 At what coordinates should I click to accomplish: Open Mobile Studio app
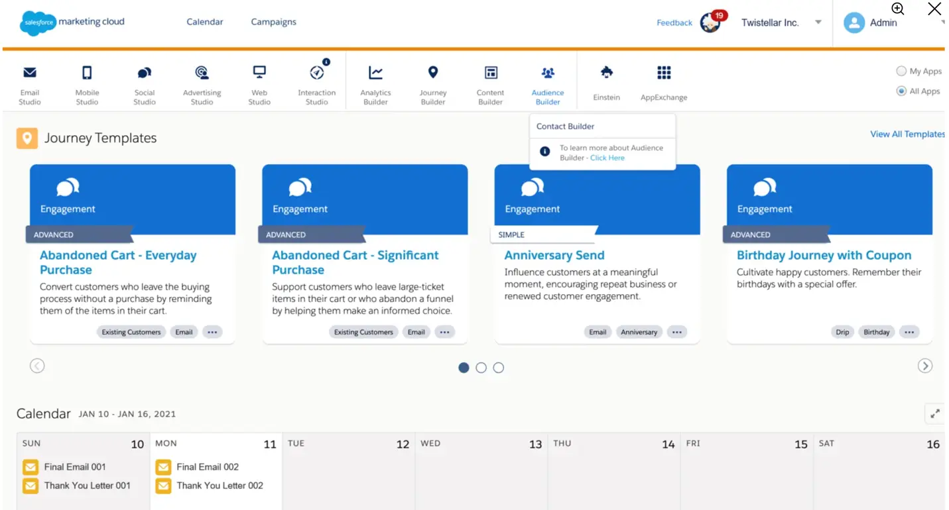[x=87, y=85]
